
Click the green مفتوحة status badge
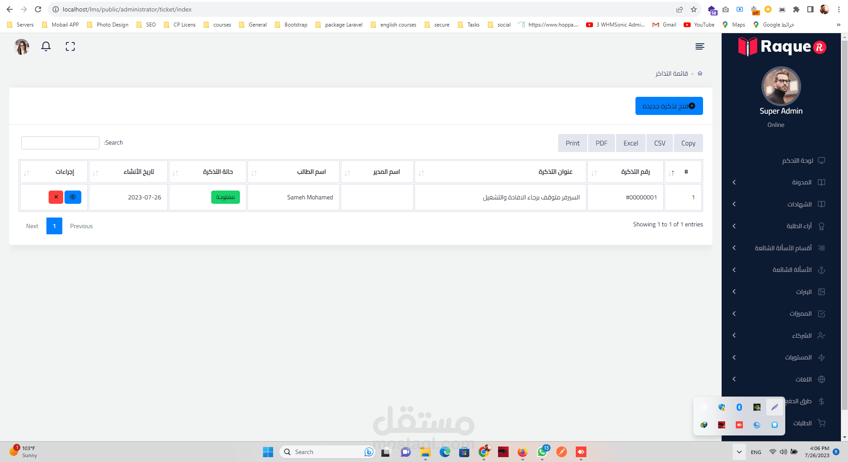point(225,197)
